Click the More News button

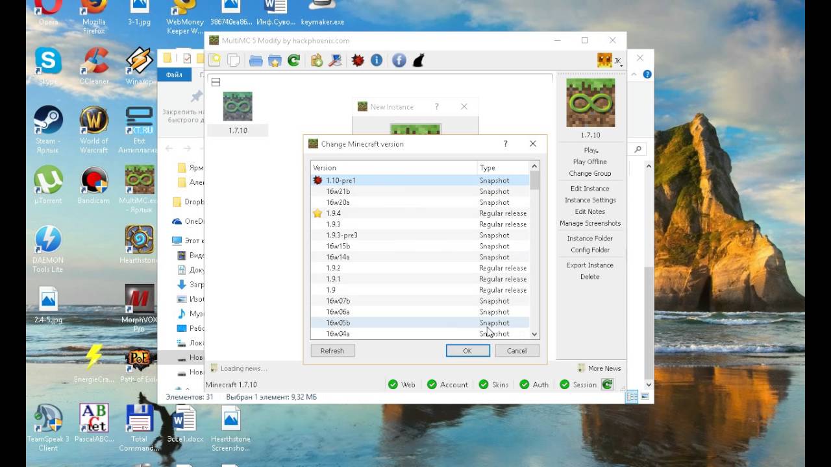click(599, 368)
